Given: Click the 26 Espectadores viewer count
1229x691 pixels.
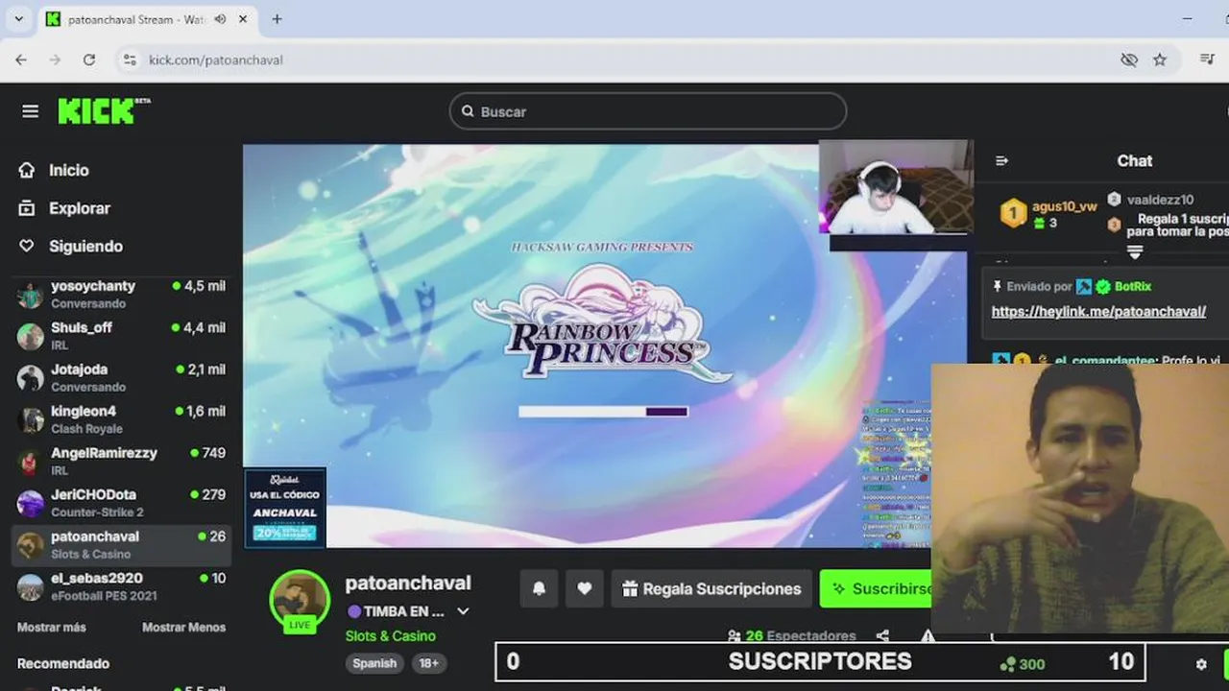Looking at the screenshot, I should point(792,635).
